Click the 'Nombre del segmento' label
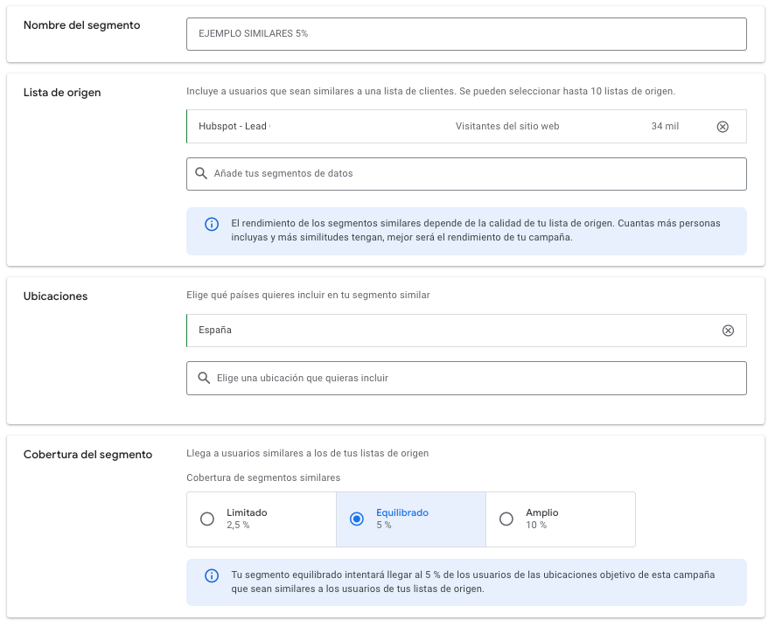The height and width of the screenshot is (627, 775). pos(81,25)
